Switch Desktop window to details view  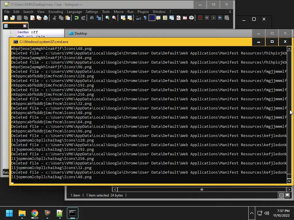tap(281, 195)
